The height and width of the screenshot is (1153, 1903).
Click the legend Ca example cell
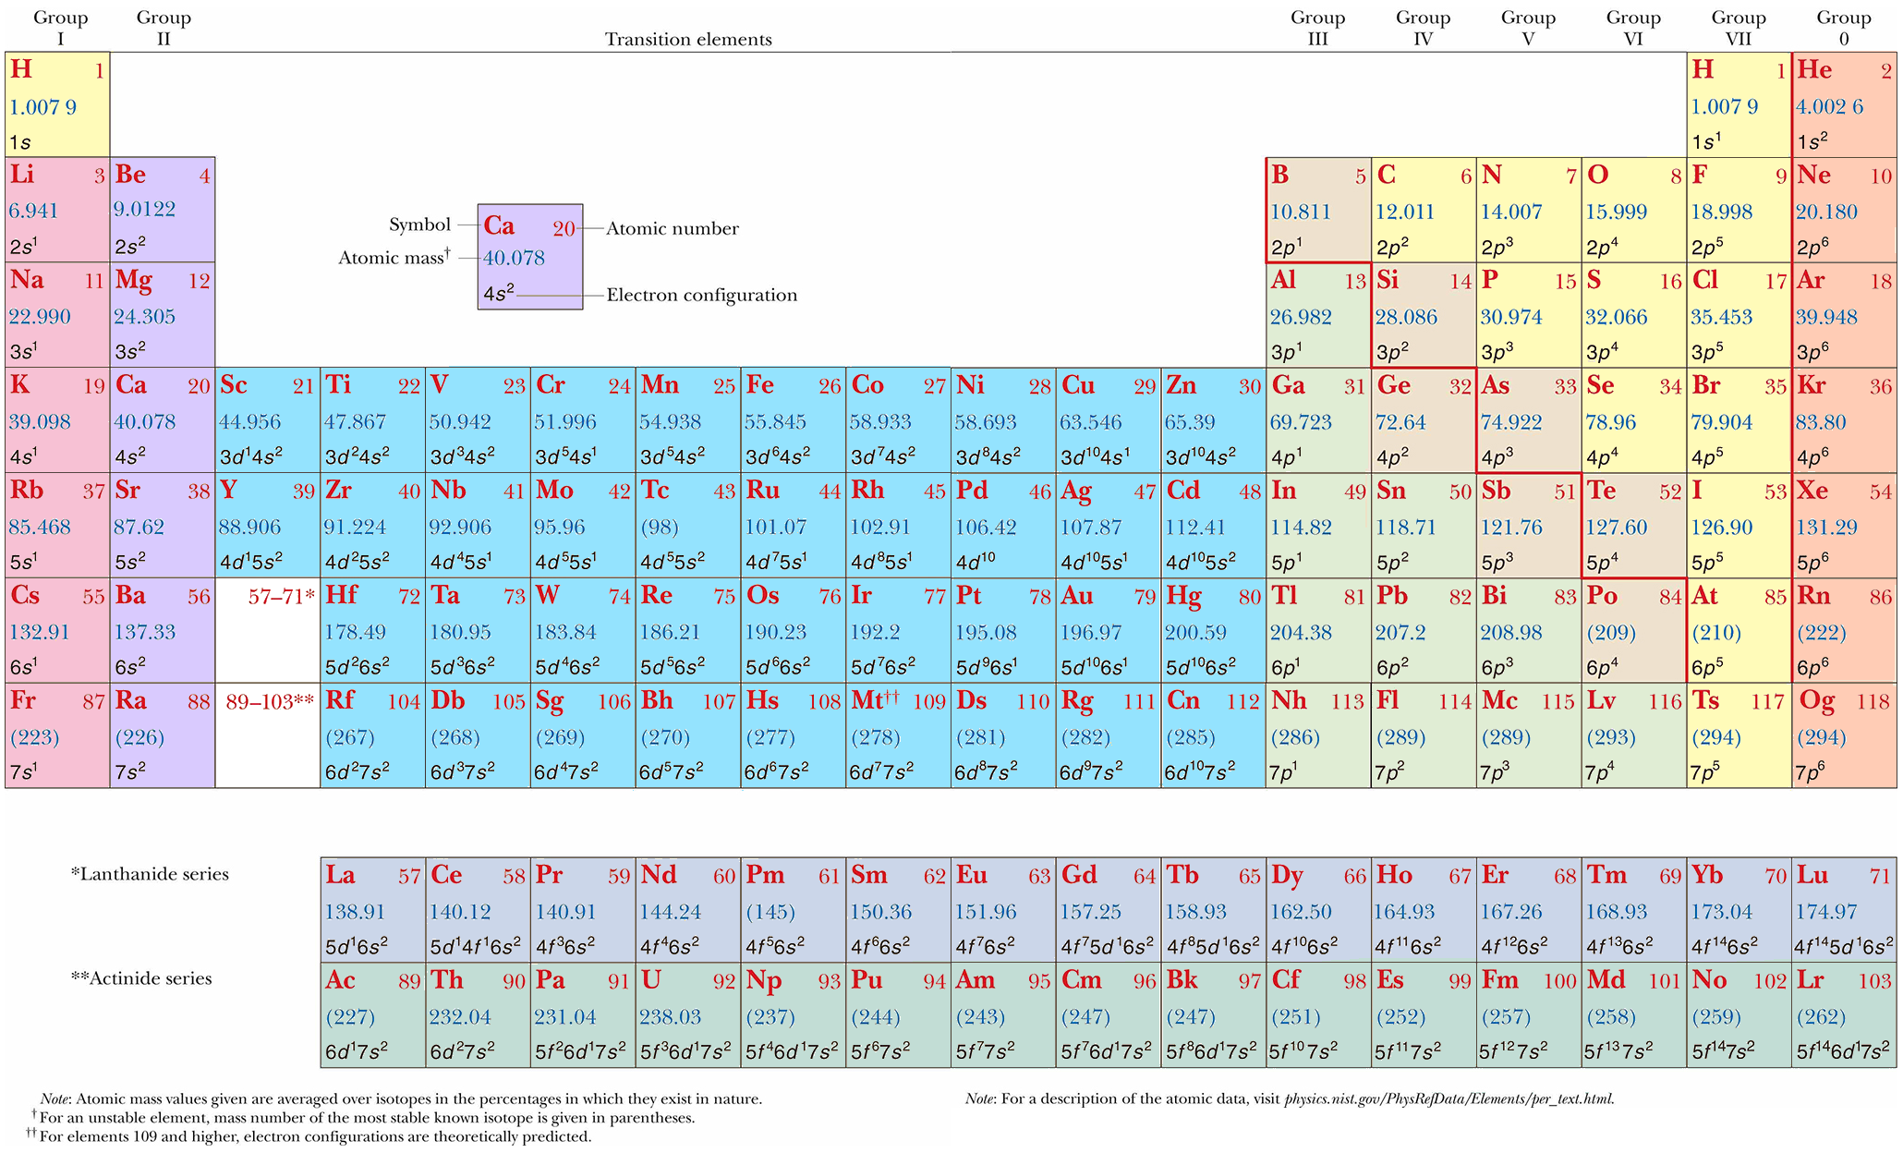click(530, 257)
